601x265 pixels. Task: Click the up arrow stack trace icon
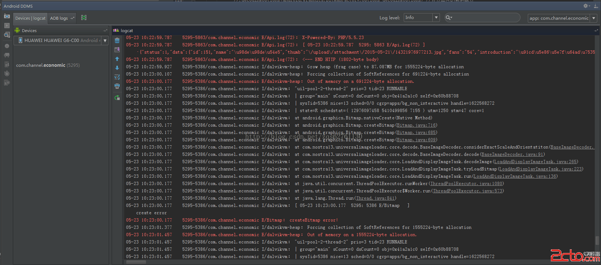[x=117, y=59]
